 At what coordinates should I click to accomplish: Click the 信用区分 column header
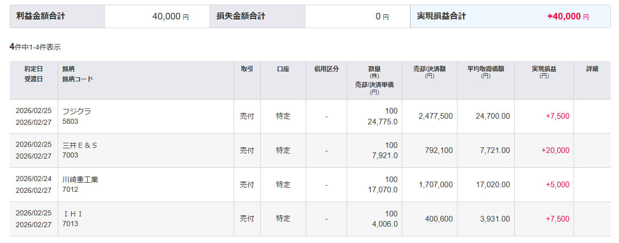point(326,69)
